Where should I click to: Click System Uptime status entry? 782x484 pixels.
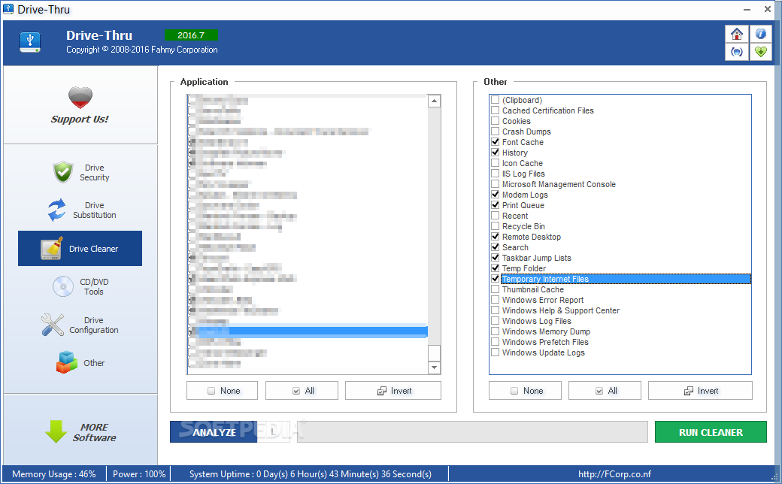click(x=311, y=474)
